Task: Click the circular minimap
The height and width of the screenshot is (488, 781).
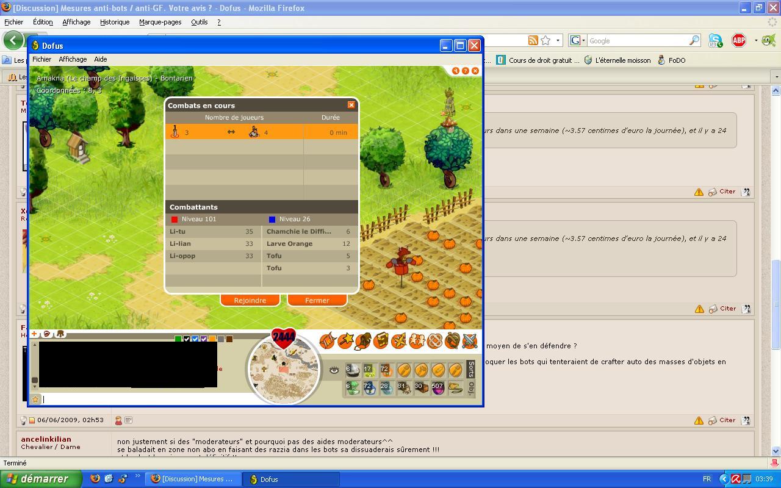Action: click(284, 370)
